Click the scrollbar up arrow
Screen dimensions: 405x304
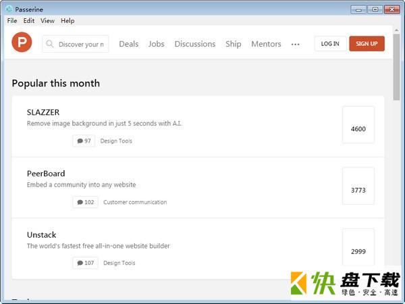coord(396,30)
